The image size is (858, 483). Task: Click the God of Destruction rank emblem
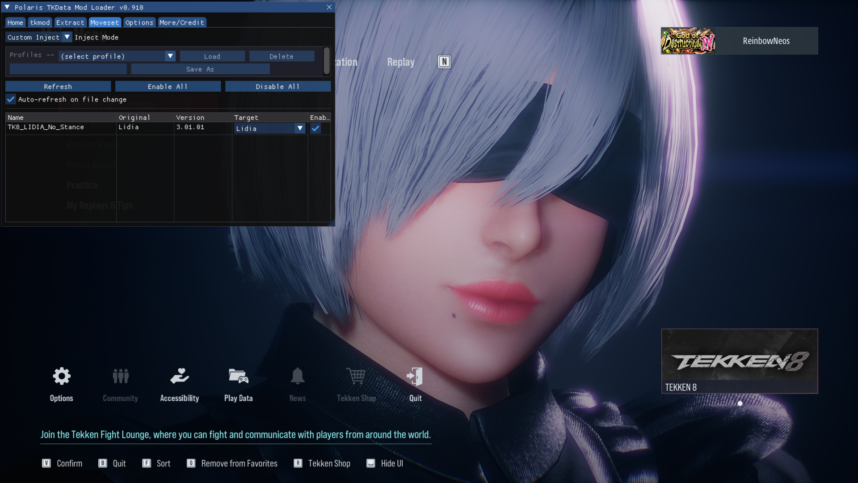[x=688, y=41]
